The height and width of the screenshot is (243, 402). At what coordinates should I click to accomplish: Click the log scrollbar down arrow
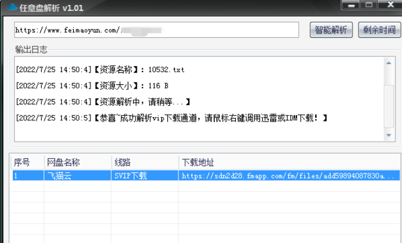[389, 135]
